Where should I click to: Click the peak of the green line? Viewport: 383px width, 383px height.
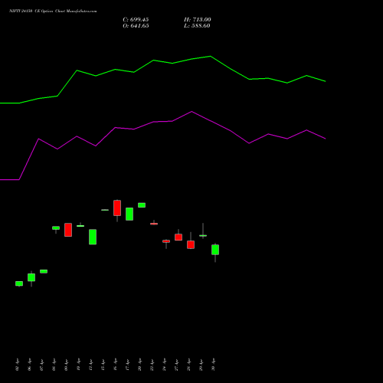click(211, 56)
